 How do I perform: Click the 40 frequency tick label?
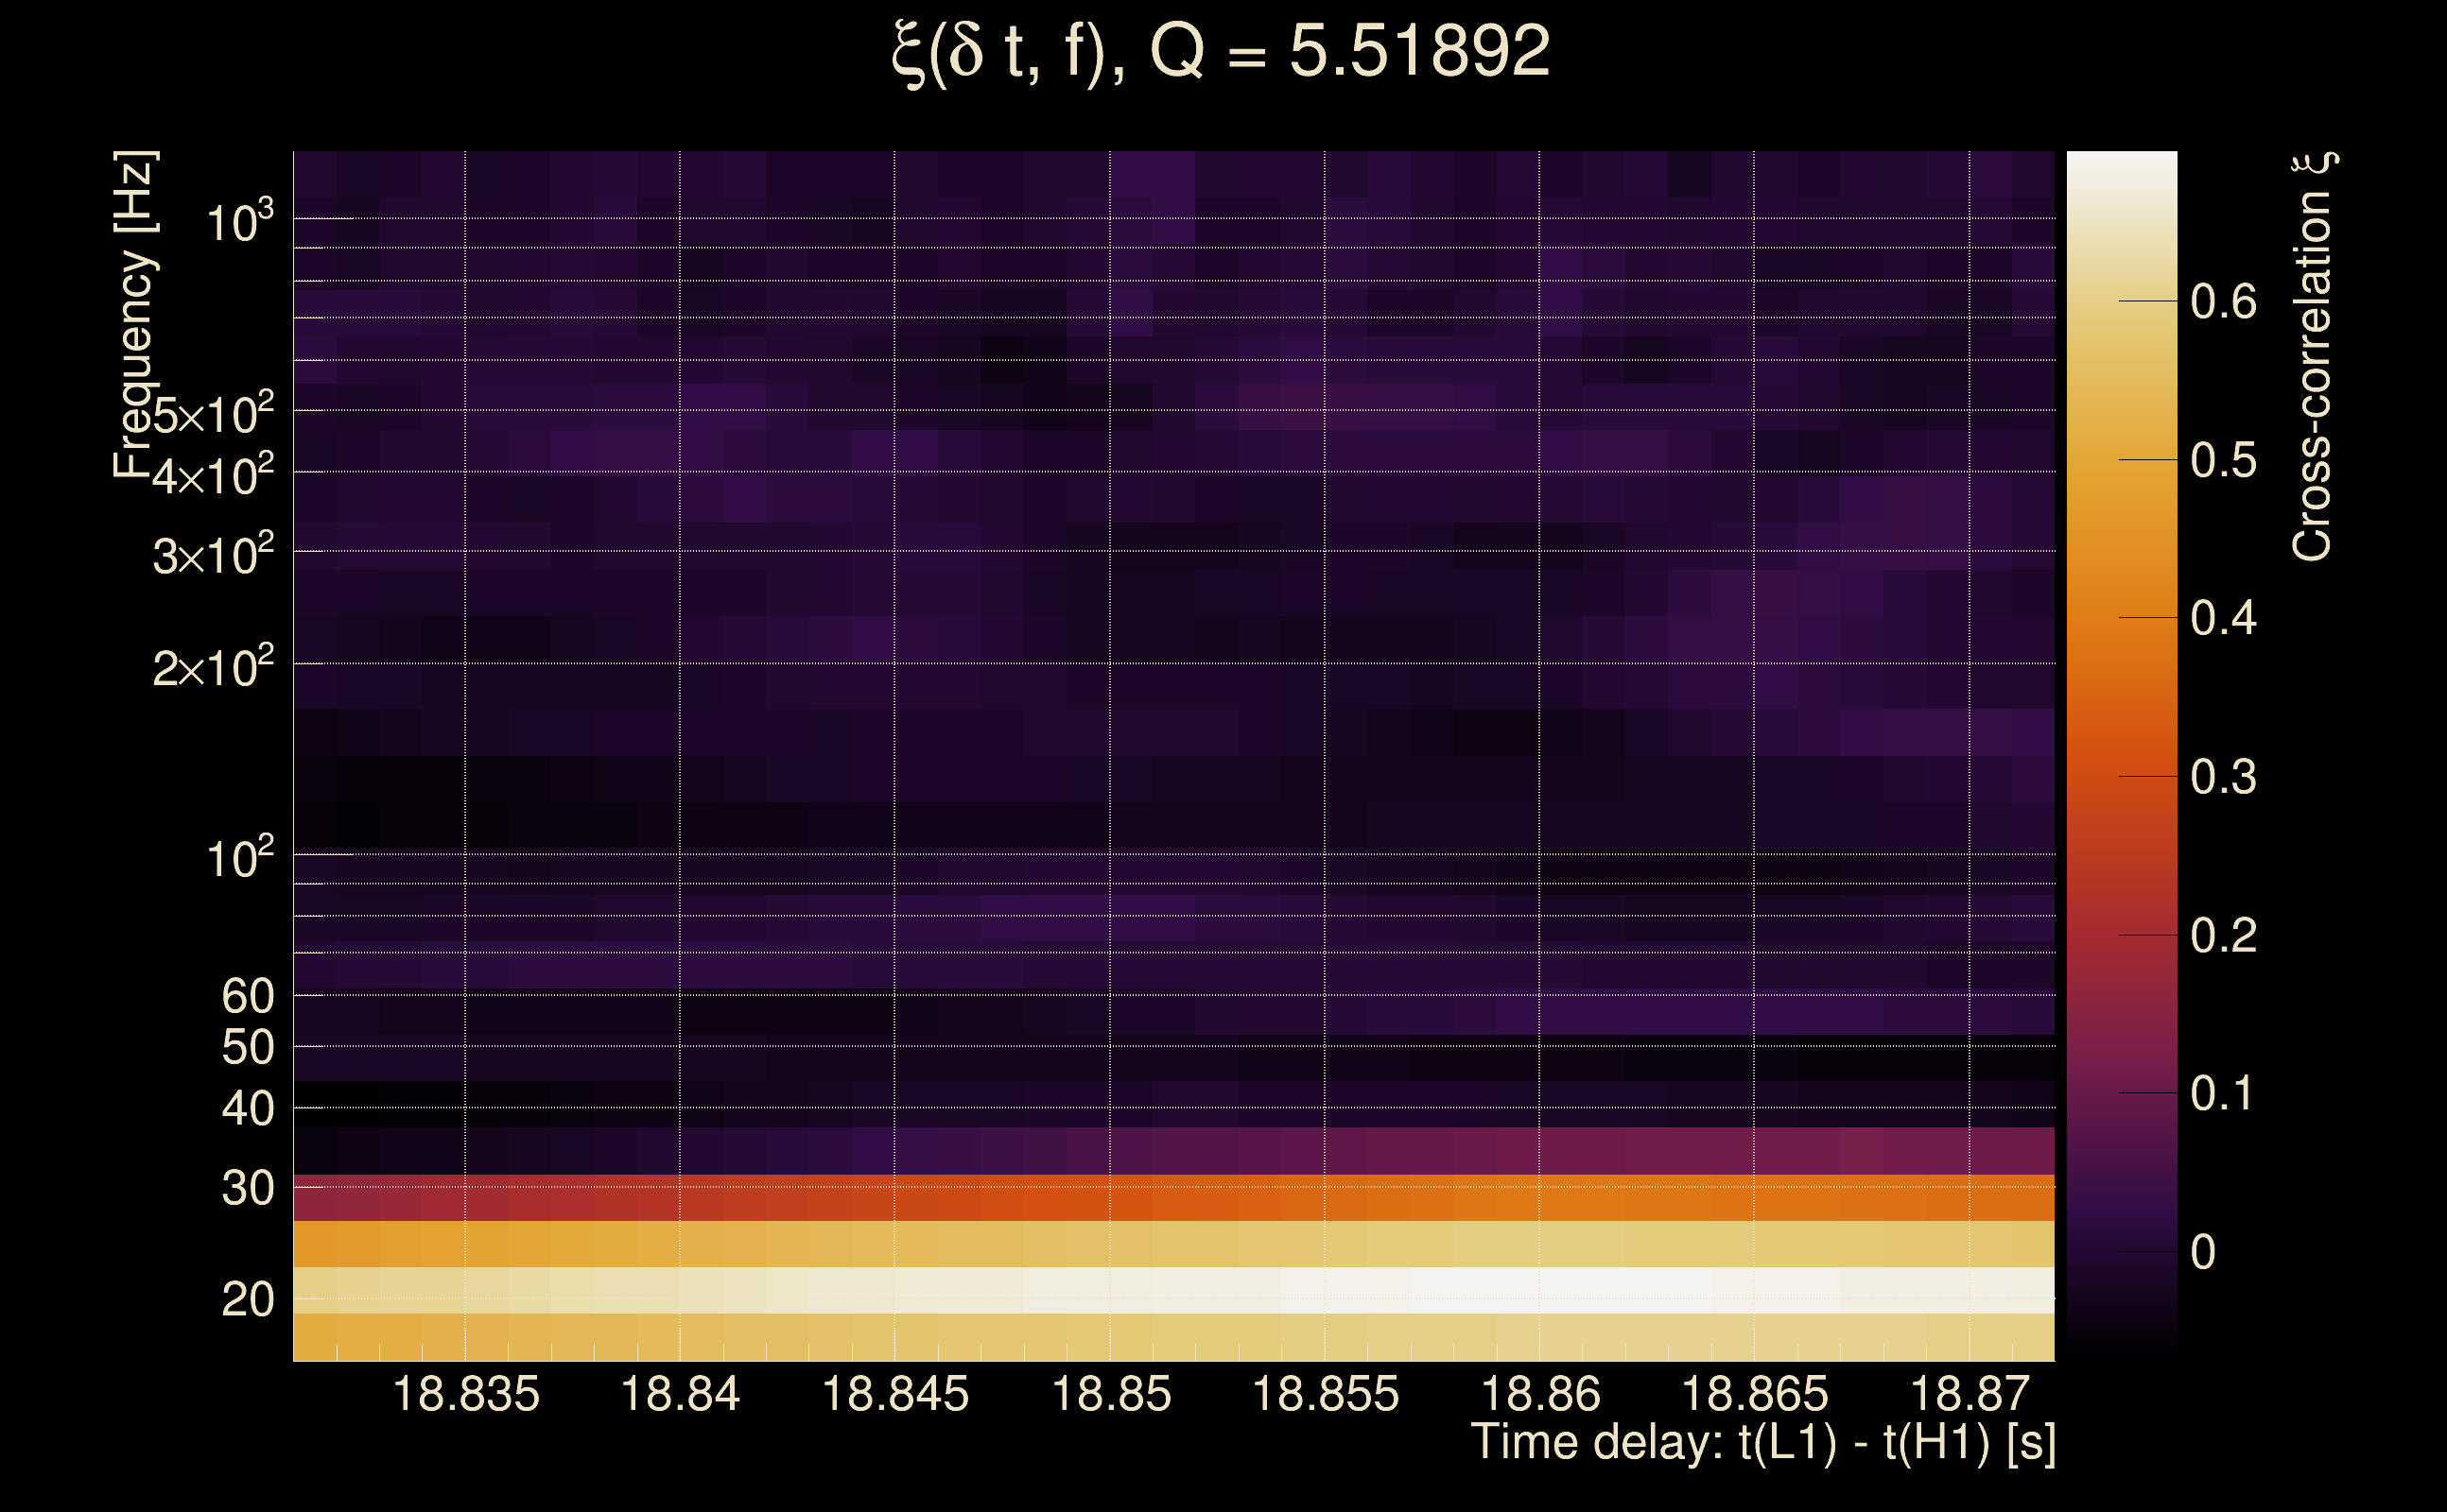coord(247,1108)
